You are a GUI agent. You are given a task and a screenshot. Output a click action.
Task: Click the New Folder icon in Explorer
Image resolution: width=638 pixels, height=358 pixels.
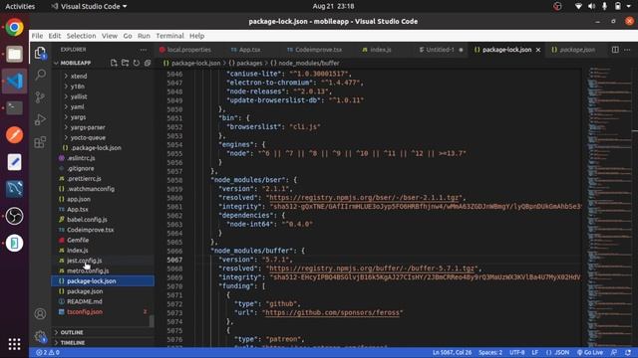point(125,63)
